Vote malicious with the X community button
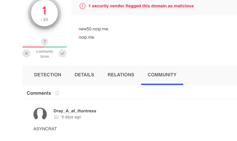The width and height of the screenshot is (237, 141). click(26, 53)
